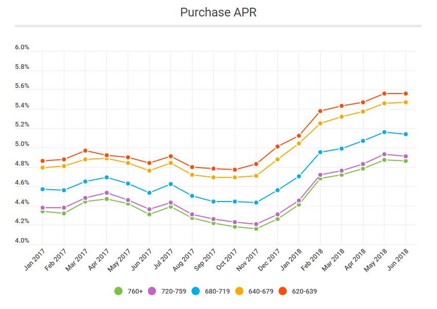Click the Purchase APR chart title
Image resolution: width=437 pixels, height=309 pixels.
tap(218, 12)
